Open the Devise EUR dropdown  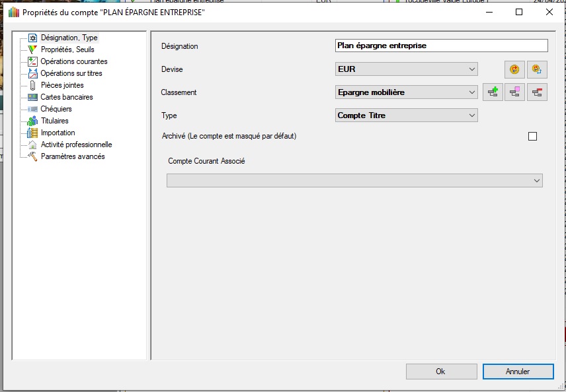tap(407, 69)
